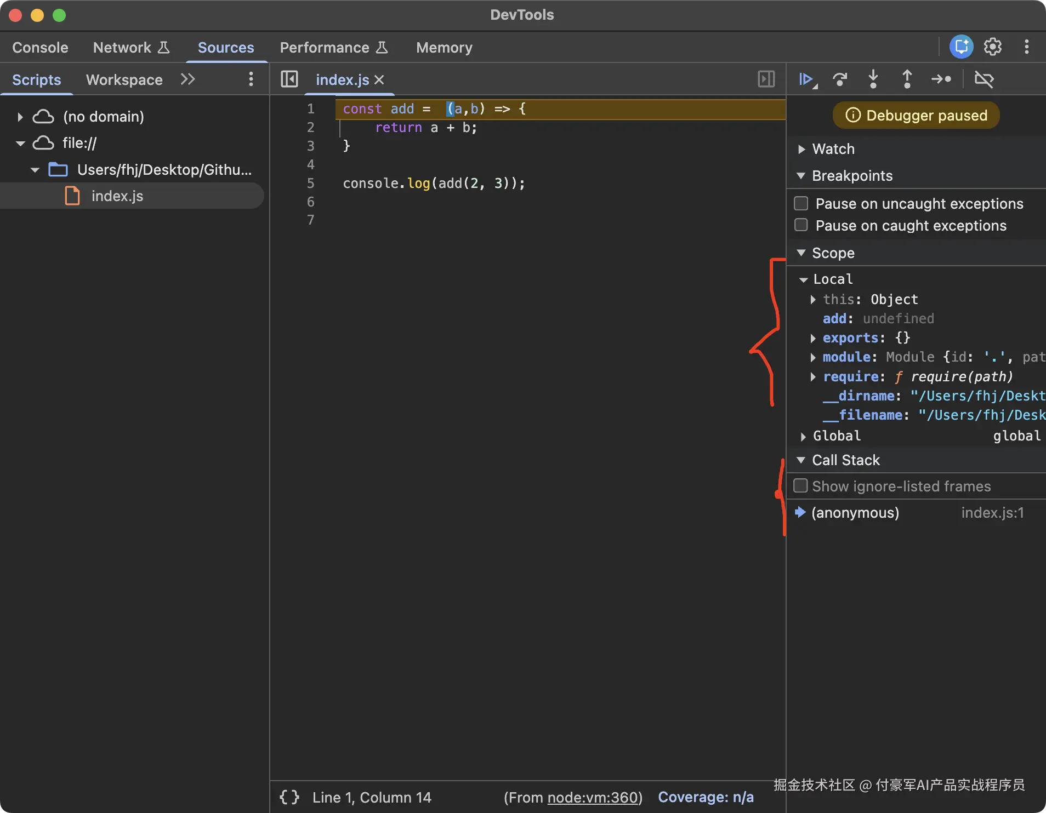Image resolution: width=1046 pixels, height=813 pixels.
Task: Collapse the Call Stack section
Action: (801, 460)
